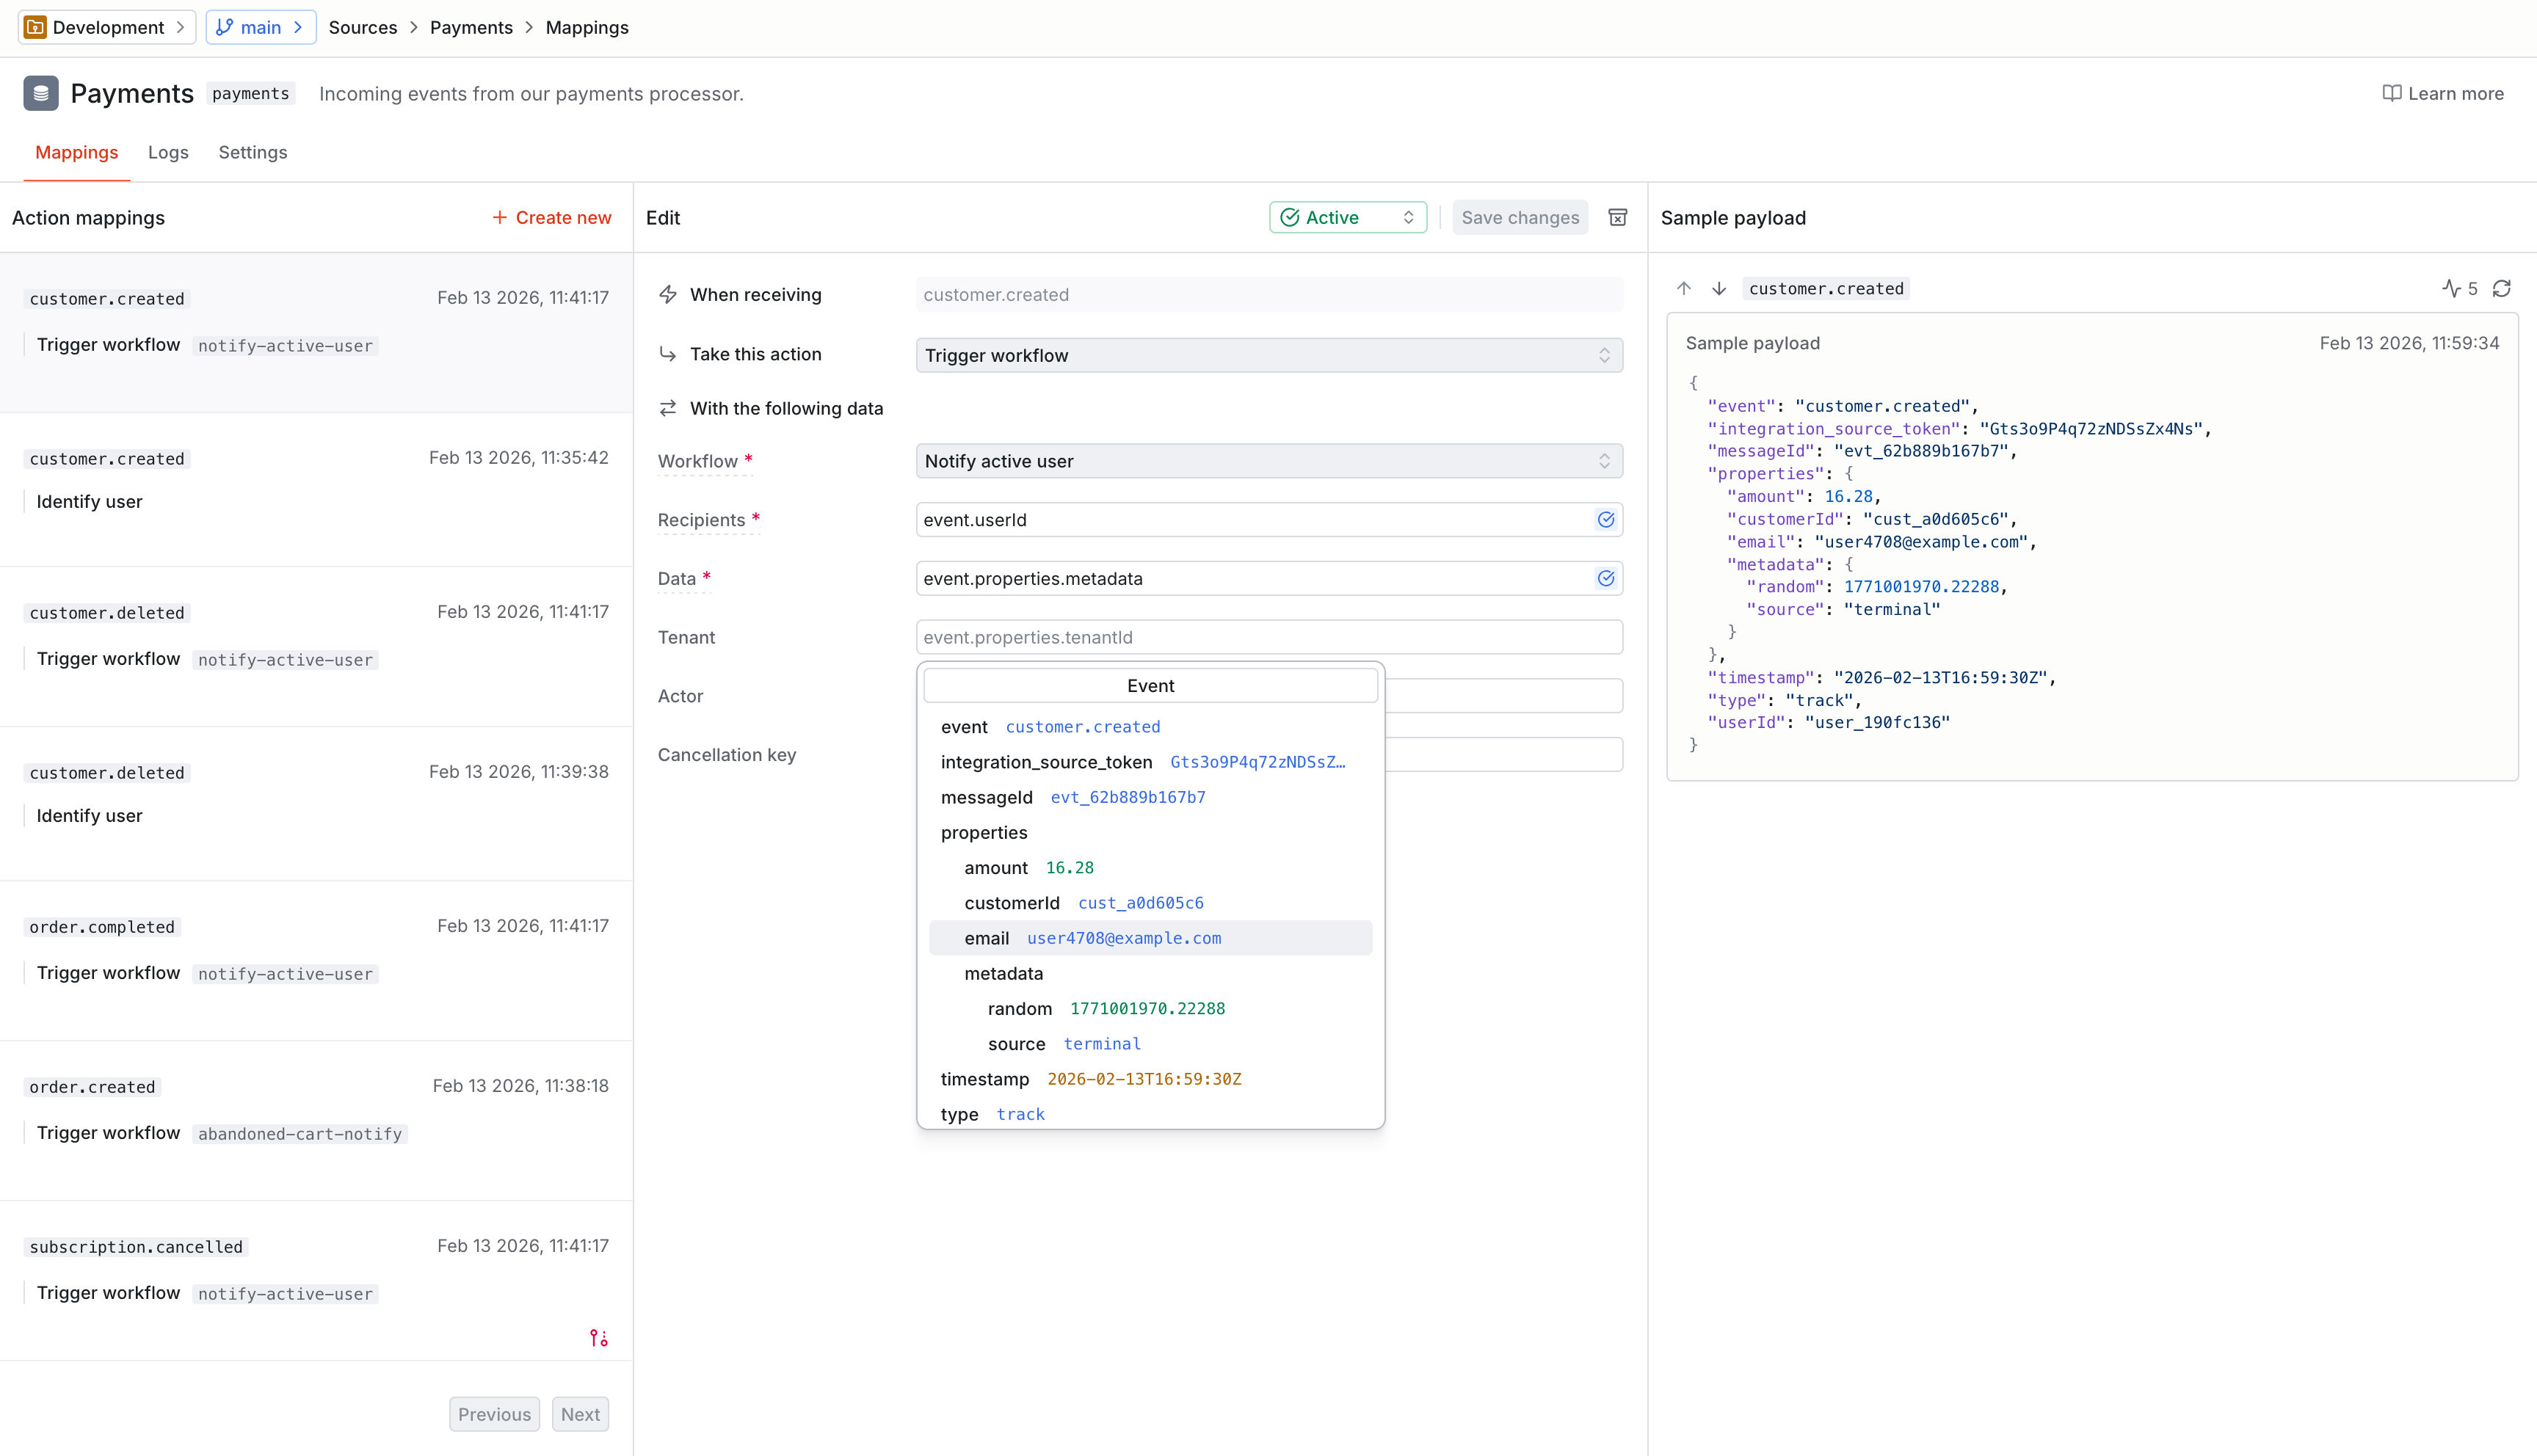Open the Active status dropdown
This screenshot has width=2537, height=1456.
(1347, 217)
